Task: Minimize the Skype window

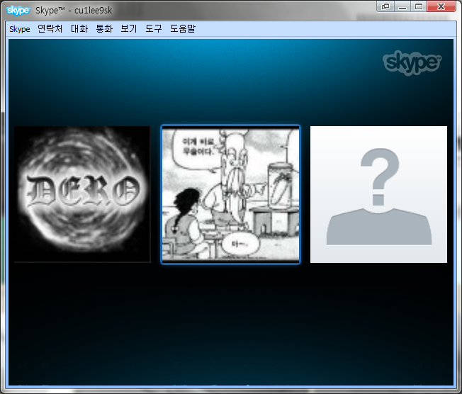Action: click(x=402, y=6)
